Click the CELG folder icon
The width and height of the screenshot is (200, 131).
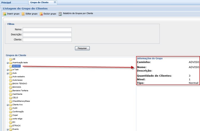point(10,98)
